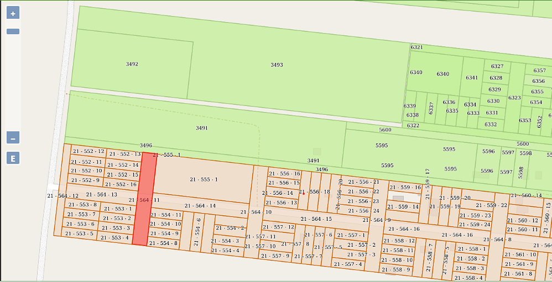The height and width of the screenshot is (282, 552).
Task: Click parcel 21 - 561 - 10
Action: (520, 254)
